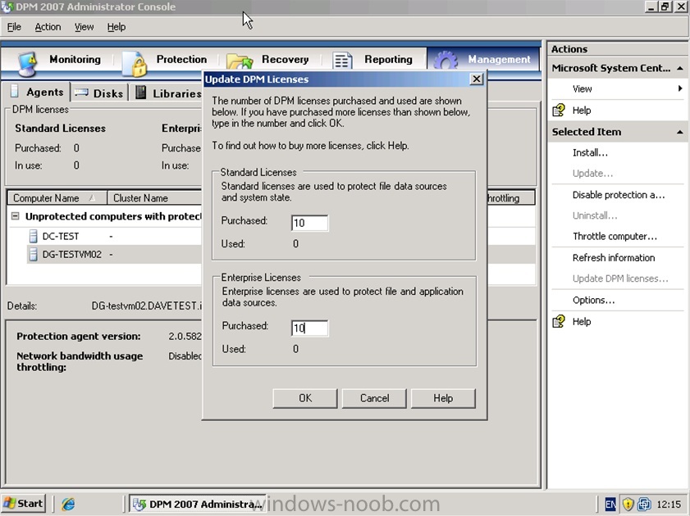The width and height of the screenshot is (690, 516).
Task: Click the network tray icon
Action: [x=644, y=504]
